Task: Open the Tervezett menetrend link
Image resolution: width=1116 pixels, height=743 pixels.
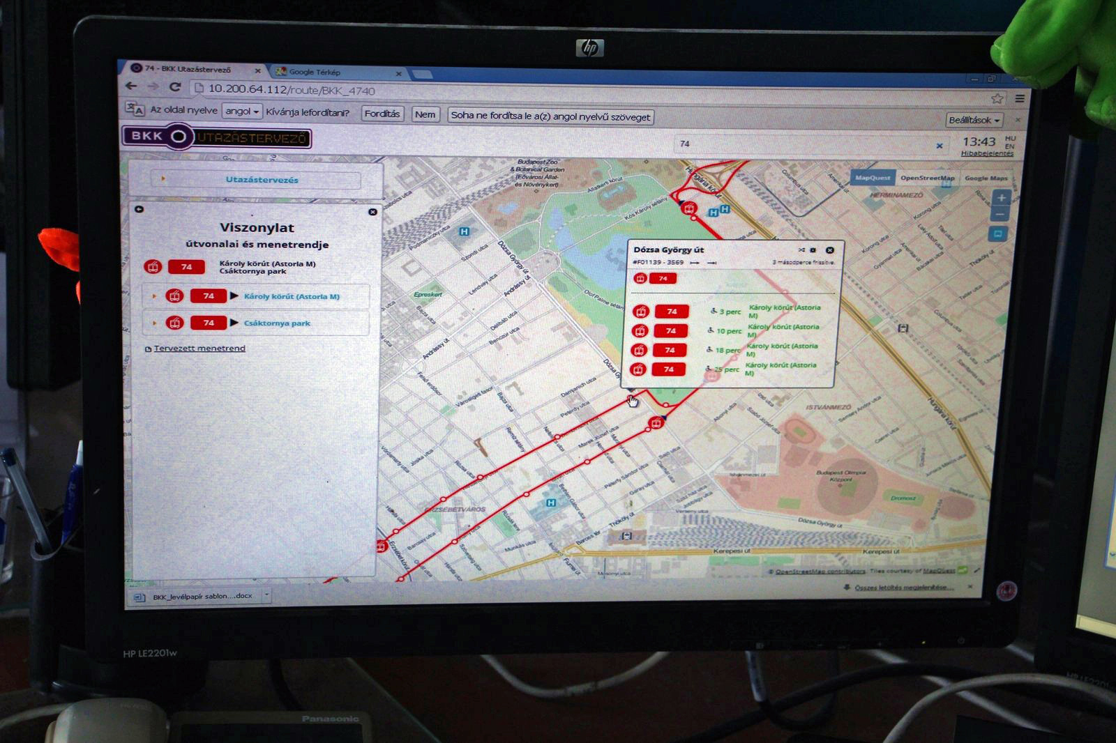Action: pos(199,348)
